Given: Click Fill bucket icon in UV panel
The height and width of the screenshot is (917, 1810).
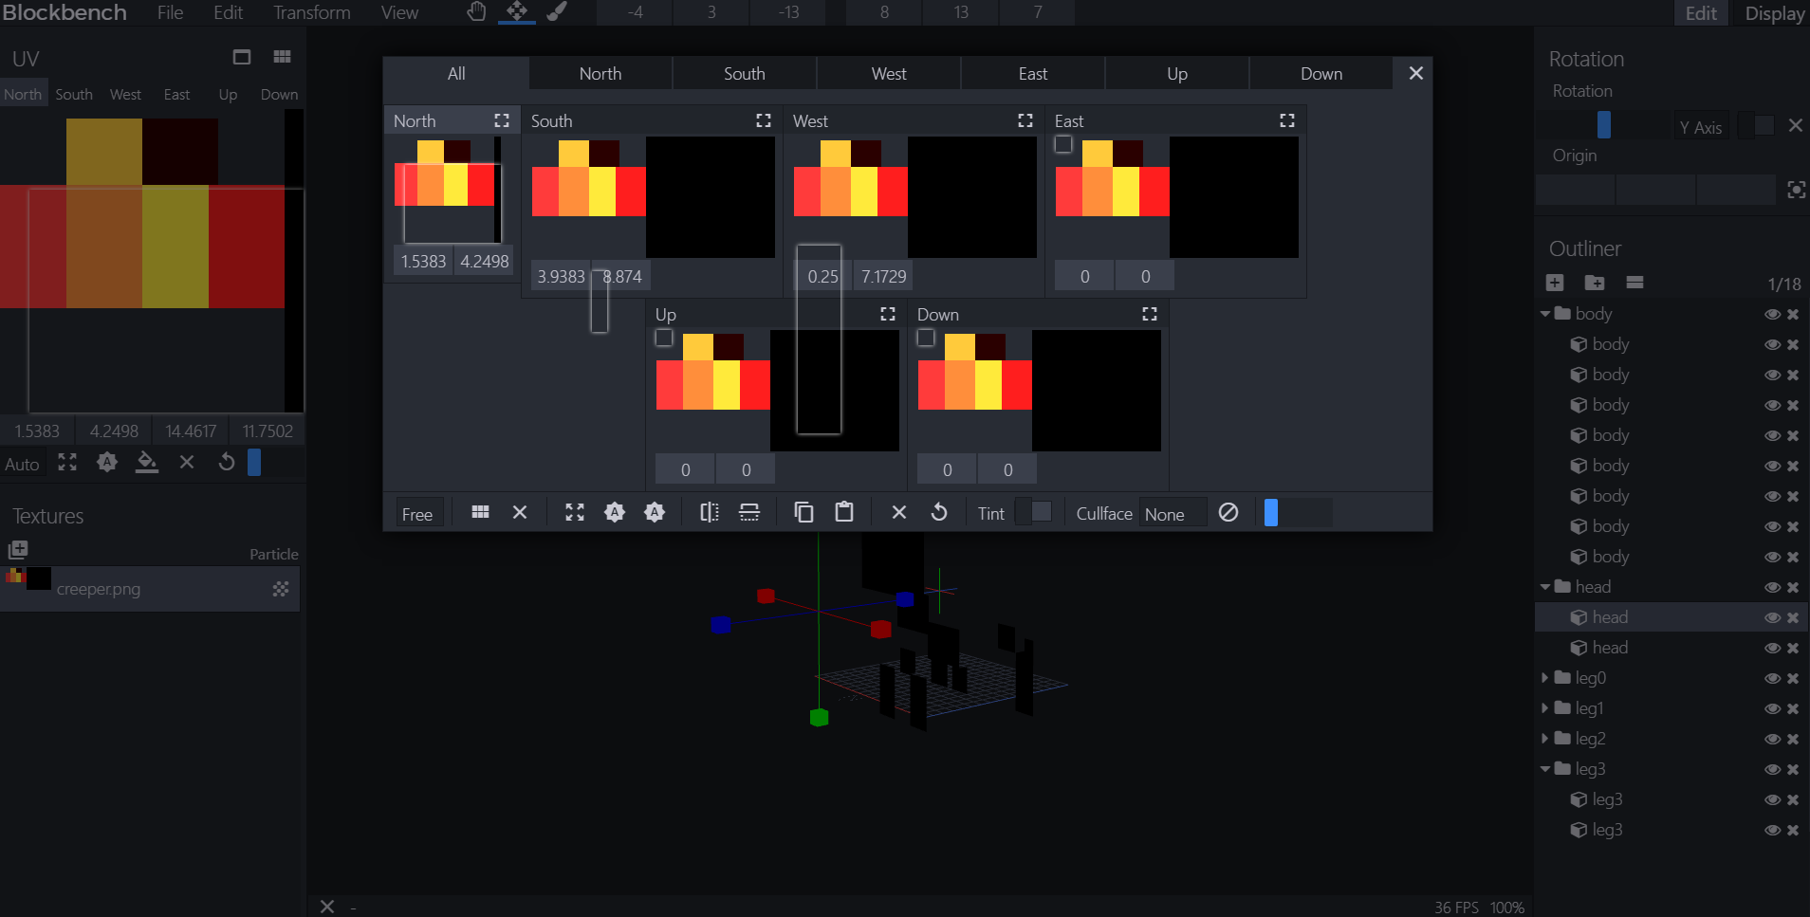Looking at the screenshot, I should tap(147, 462).
